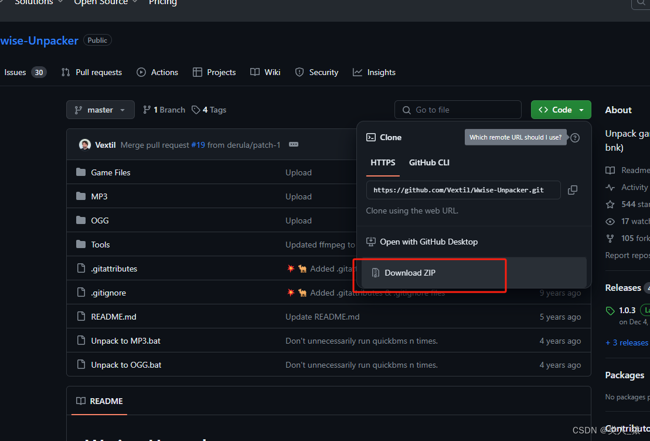650x441 pixels.
Task: Open the Unpack to MP3.bat file
Action: click(125, 341)
